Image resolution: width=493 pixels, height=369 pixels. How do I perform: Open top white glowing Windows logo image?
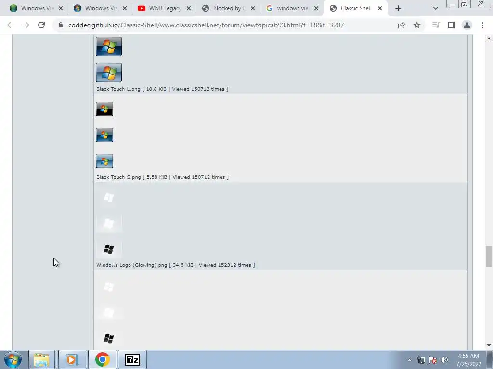tap(109, 197)
